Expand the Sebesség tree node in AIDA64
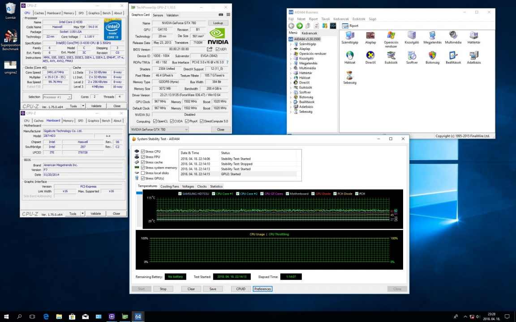Image resolution: width=516 pixels, height=322 pixels. point(291,111)
